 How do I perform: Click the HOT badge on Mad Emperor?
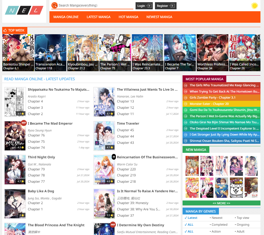tap(24, 123)
